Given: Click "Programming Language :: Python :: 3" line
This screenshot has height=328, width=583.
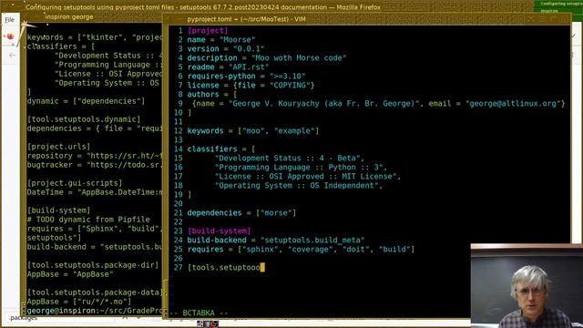Looking at the screenshot, I should click(299, 167).
